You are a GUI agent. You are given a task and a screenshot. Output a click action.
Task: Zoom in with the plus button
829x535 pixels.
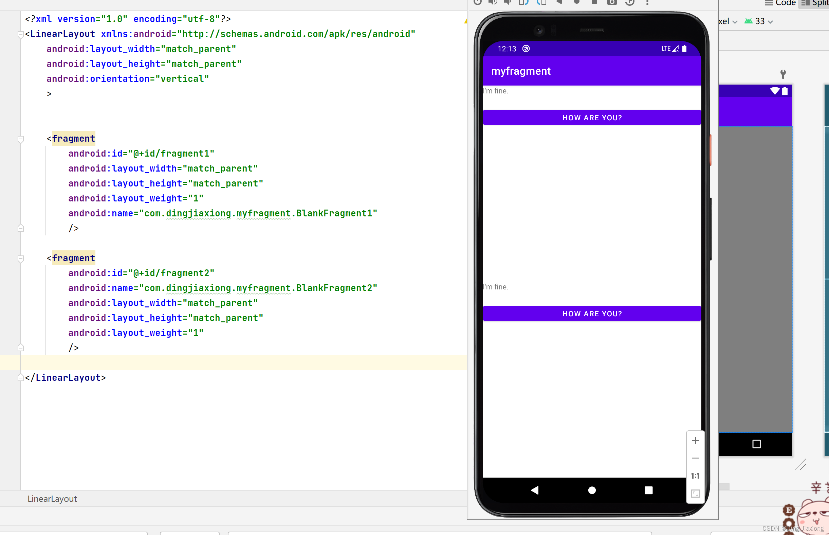pos(695,441)
